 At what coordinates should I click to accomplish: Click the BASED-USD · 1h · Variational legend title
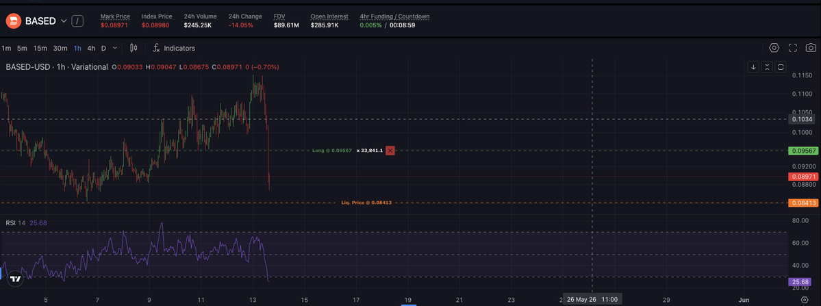tap(57, 67)
